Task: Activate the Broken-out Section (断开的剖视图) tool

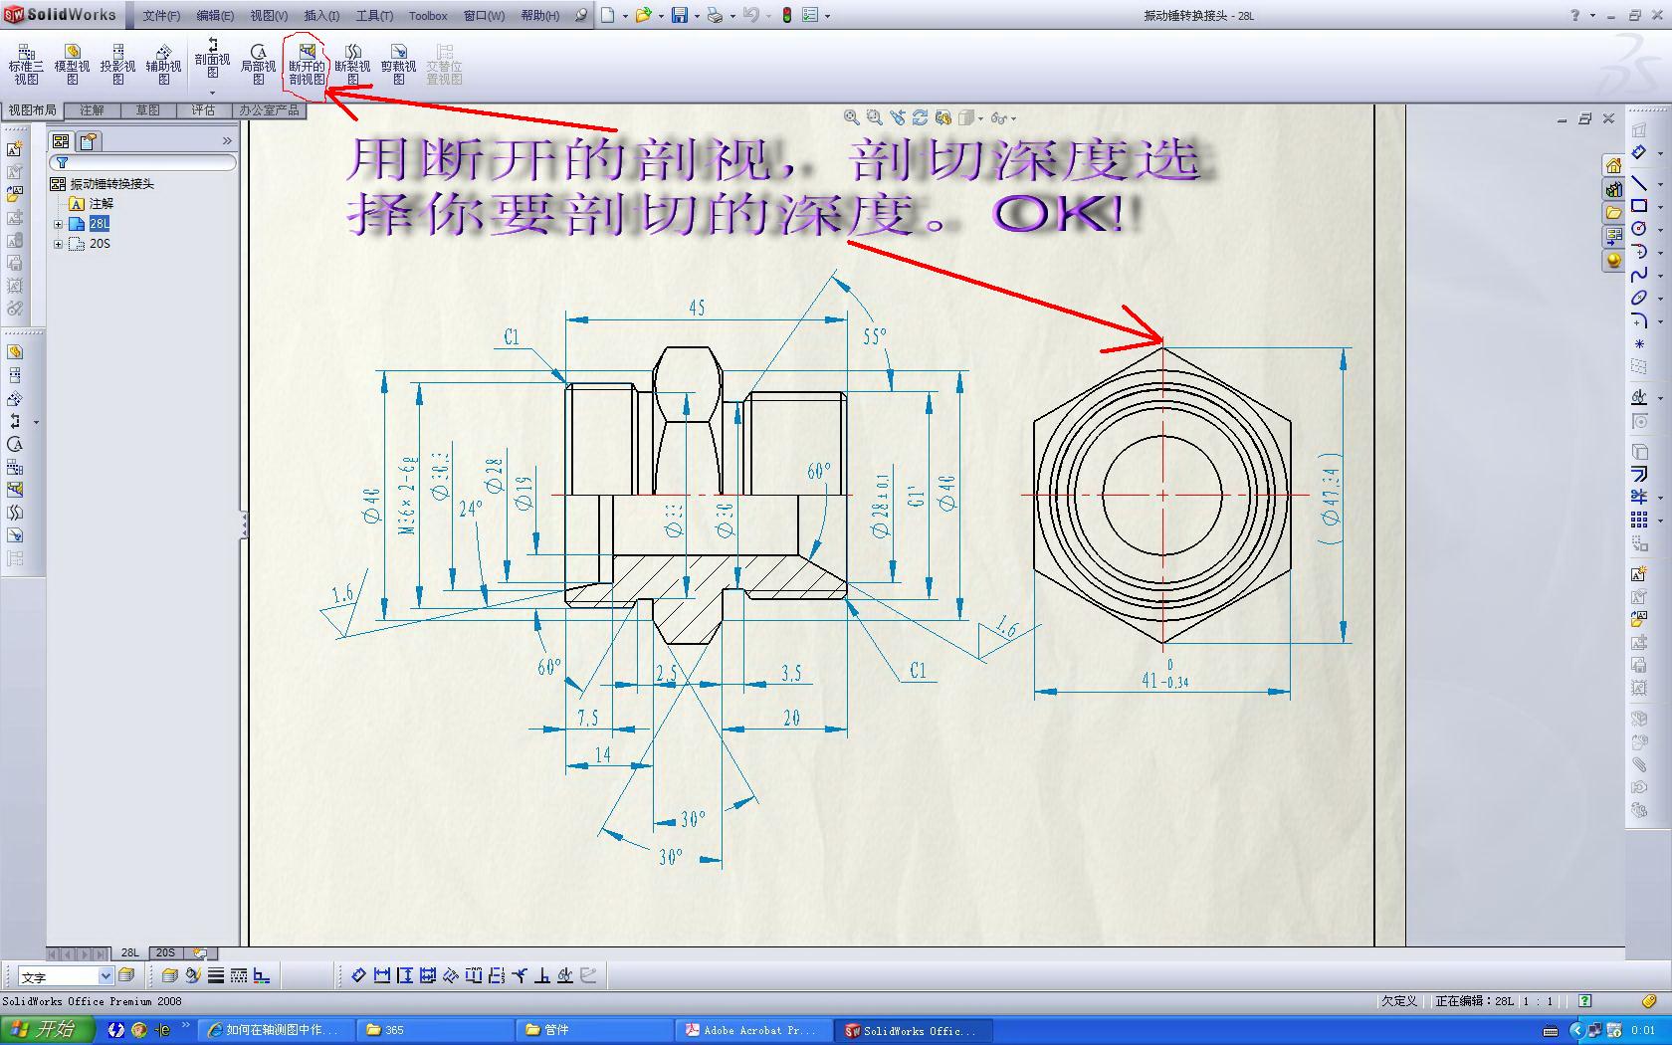Action: tap(307, 64)
